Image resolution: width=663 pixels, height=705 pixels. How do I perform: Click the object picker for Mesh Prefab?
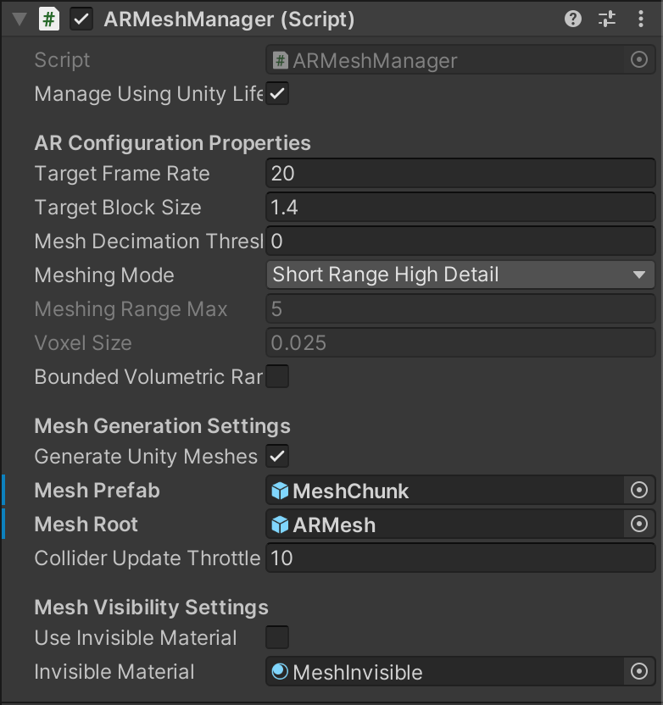point(639,491)
